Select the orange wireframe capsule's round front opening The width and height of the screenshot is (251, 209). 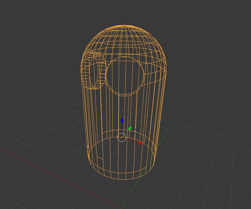point(125,76)
